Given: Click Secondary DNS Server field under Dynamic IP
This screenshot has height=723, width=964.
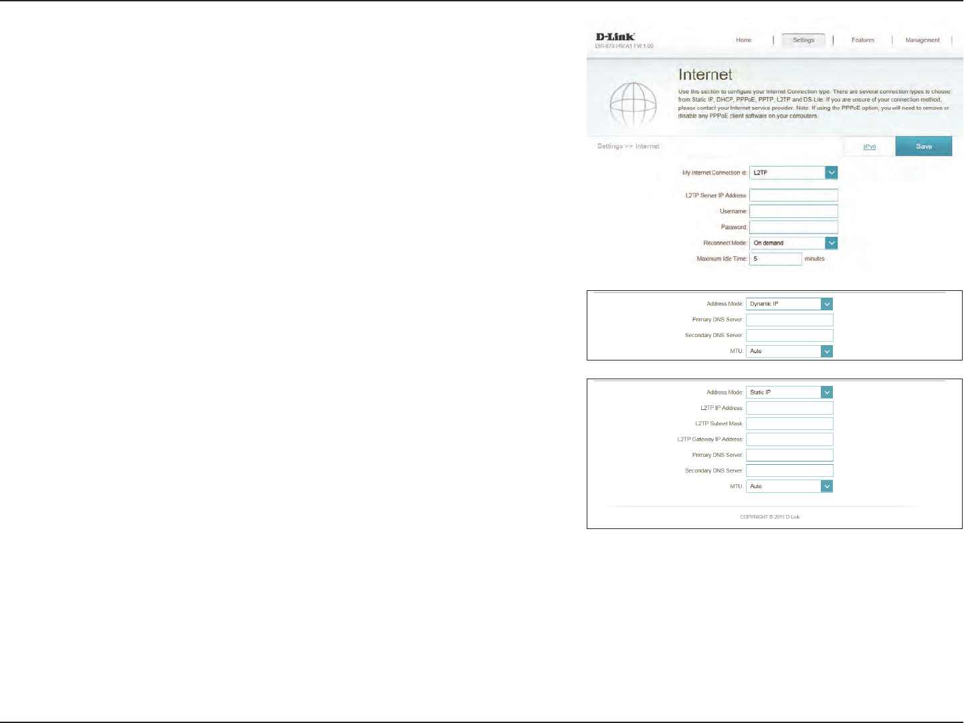Looking at the screenshot, I should 789,335.
